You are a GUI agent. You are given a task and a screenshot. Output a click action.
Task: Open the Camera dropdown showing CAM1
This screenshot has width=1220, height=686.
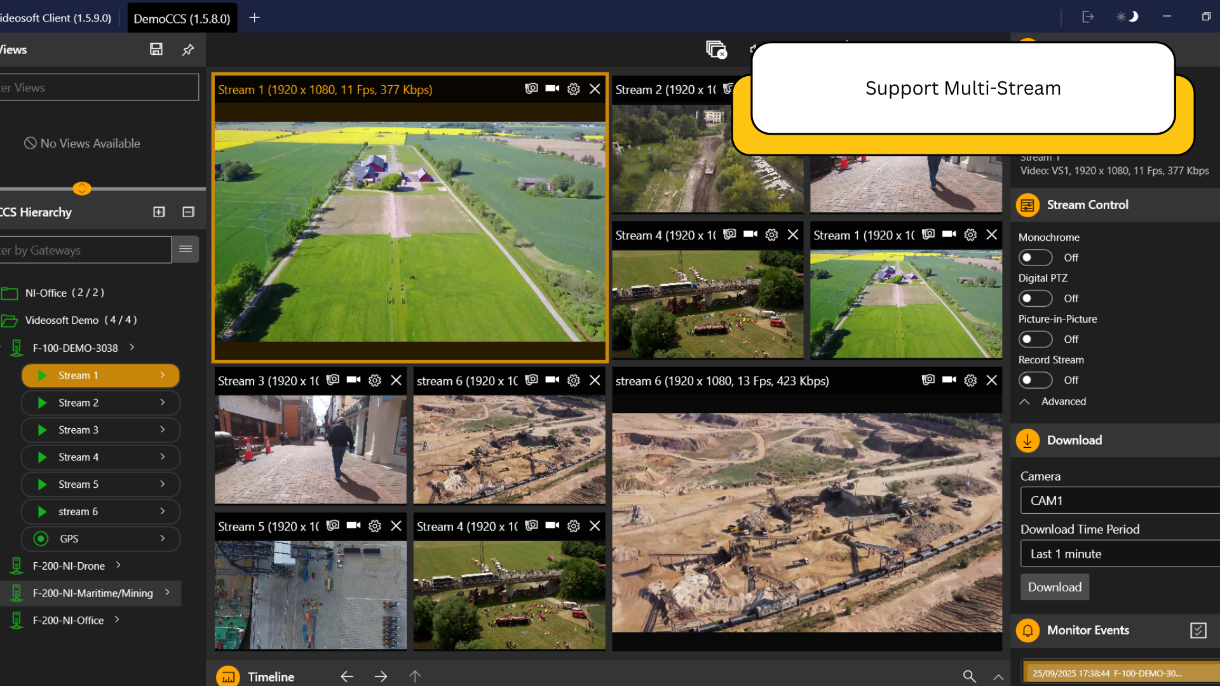click(1118, 501)
